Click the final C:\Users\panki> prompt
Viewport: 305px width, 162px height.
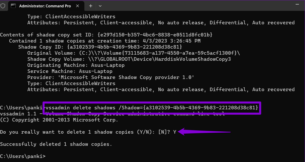[x=23, y=156]
